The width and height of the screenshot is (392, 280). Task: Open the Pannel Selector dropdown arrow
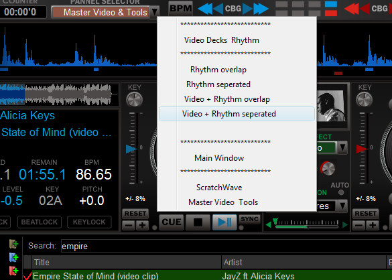(155, 12)
